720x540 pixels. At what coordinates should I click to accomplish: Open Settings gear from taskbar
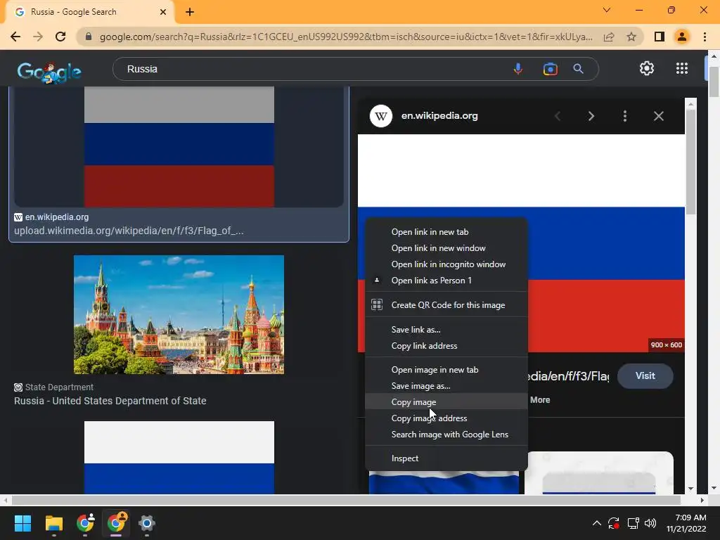pyautogui.click(x=147, y=523)
